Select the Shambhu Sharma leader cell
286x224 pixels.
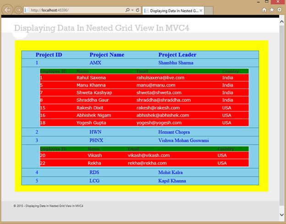(176, 63)
